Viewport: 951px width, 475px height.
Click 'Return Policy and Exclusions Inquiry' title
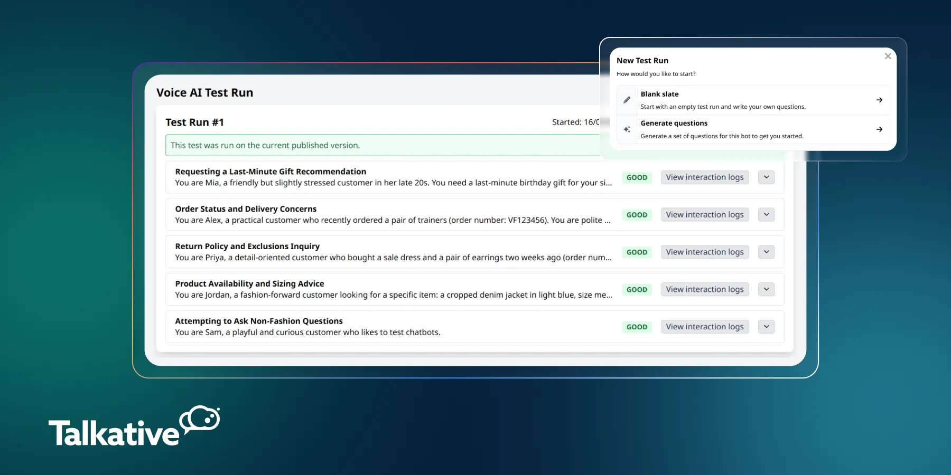click(x=247, y=246)
